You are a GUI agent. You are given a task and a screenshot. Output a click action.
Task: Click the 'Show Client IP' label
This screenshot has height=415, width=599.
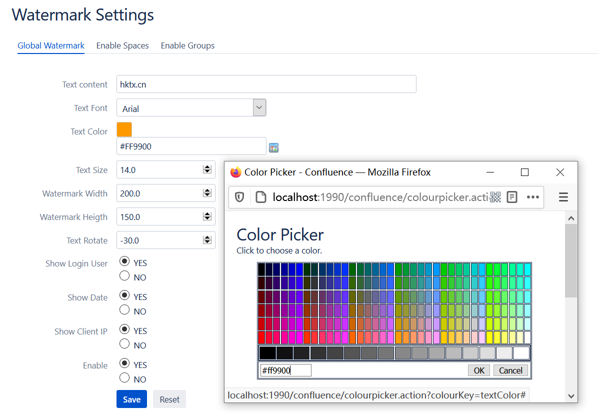point(81,331)
